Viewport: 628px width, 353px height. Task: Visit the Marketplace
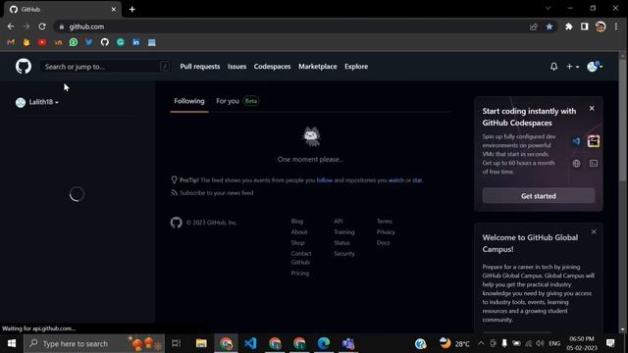[x=318, y=67]
